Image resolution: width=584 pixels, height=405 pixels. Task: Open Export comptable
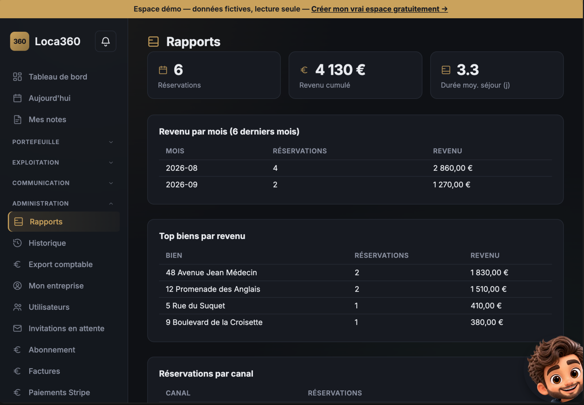point(64,265)
